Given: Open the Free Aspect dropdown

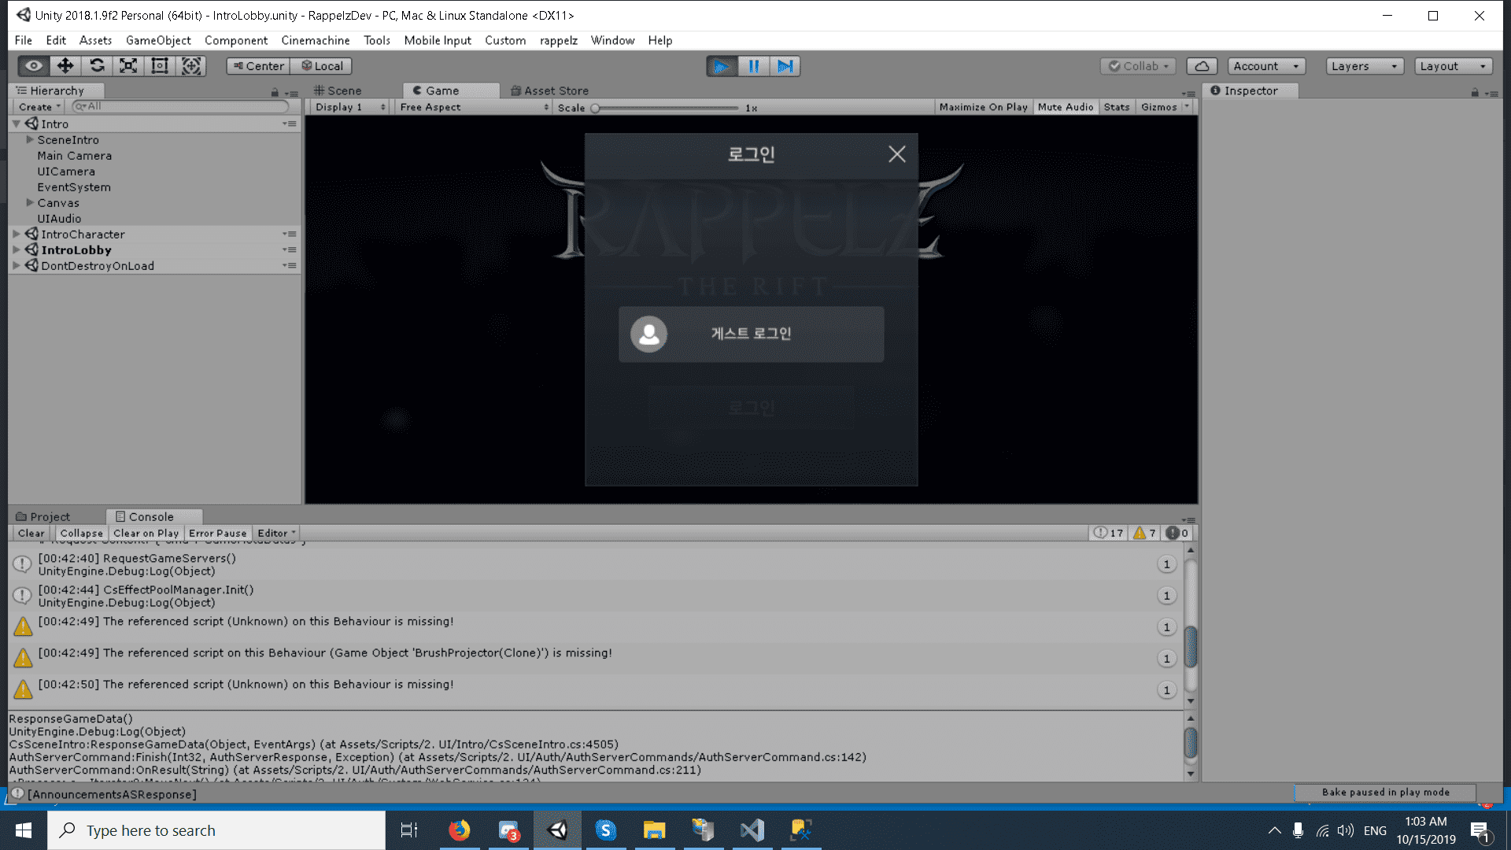Looking at the screenshot, I should 474,107.
